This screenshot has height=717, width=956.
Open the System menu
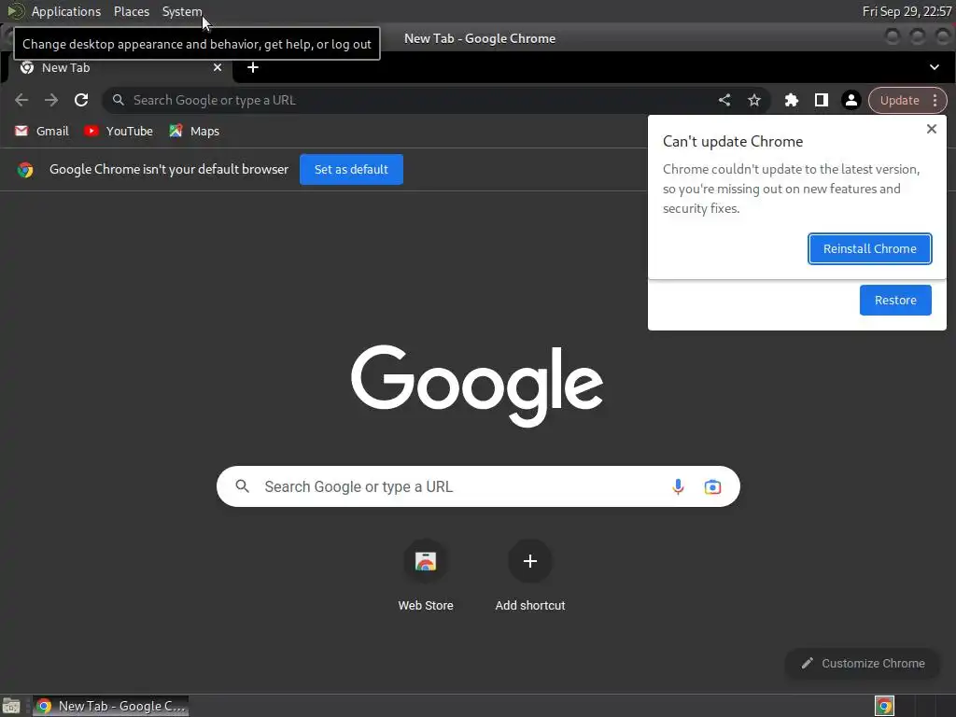click(x=182, y=11)
